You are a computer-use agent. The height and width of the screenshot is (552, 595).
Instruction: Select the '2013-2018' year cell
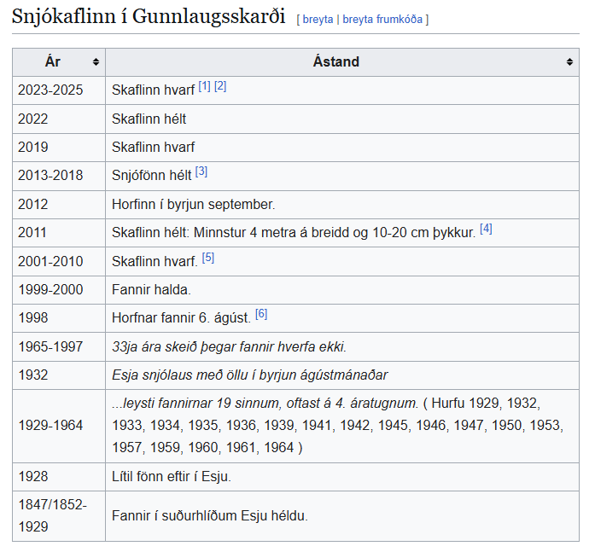[59, 176]
